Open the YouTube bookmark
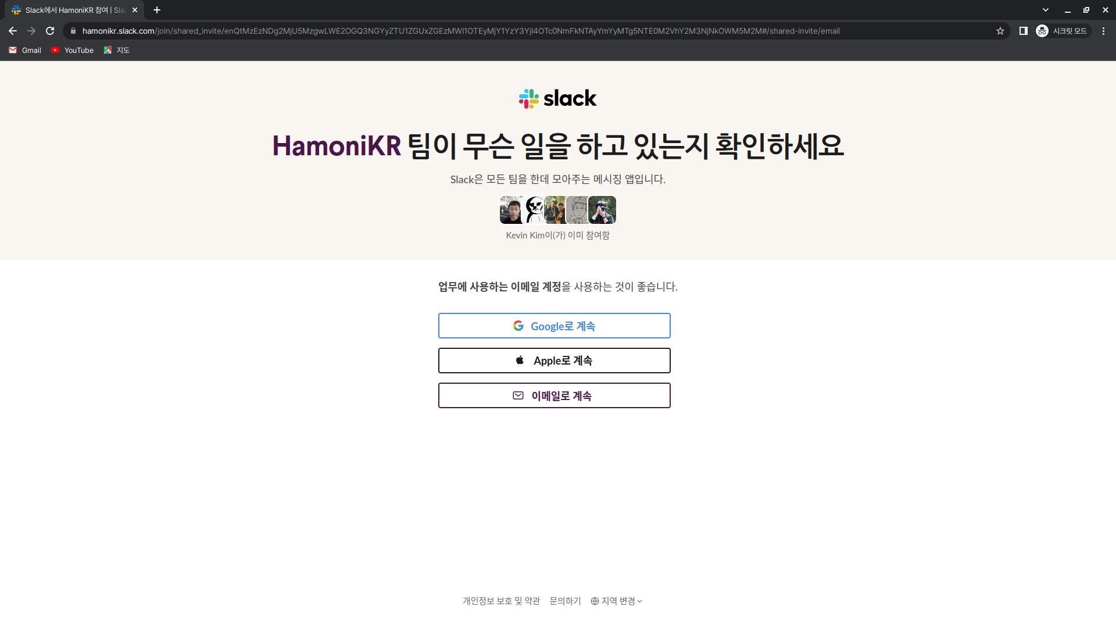Viewport: 1116px width, 628px height. [72, 50]
